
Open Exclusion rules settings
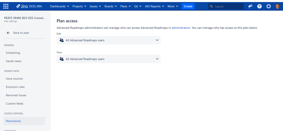(x=24, y=87)
